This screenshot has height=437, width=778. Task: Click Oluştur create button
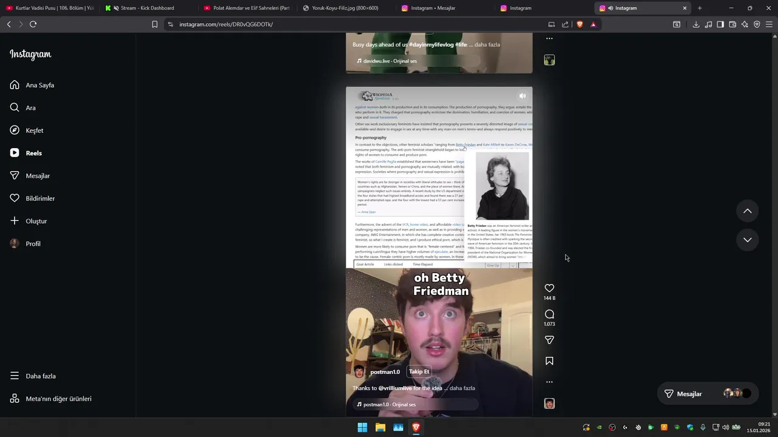[28, 221]
